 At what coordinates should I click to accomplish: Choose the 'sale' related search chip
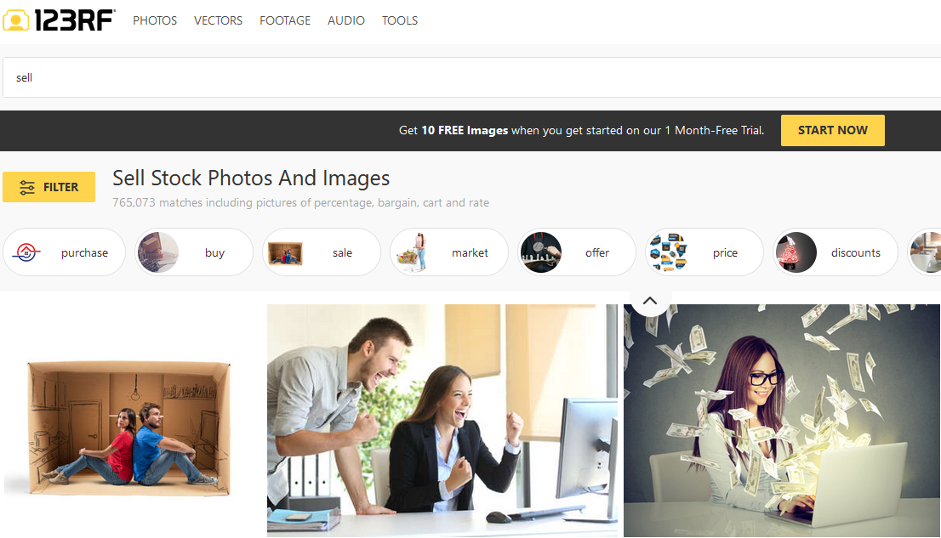[x=322, y=252]
